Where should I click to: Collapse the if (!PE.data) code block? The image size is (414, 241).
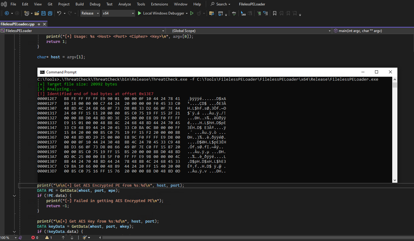pyautogui.click(x=14, y=196)
